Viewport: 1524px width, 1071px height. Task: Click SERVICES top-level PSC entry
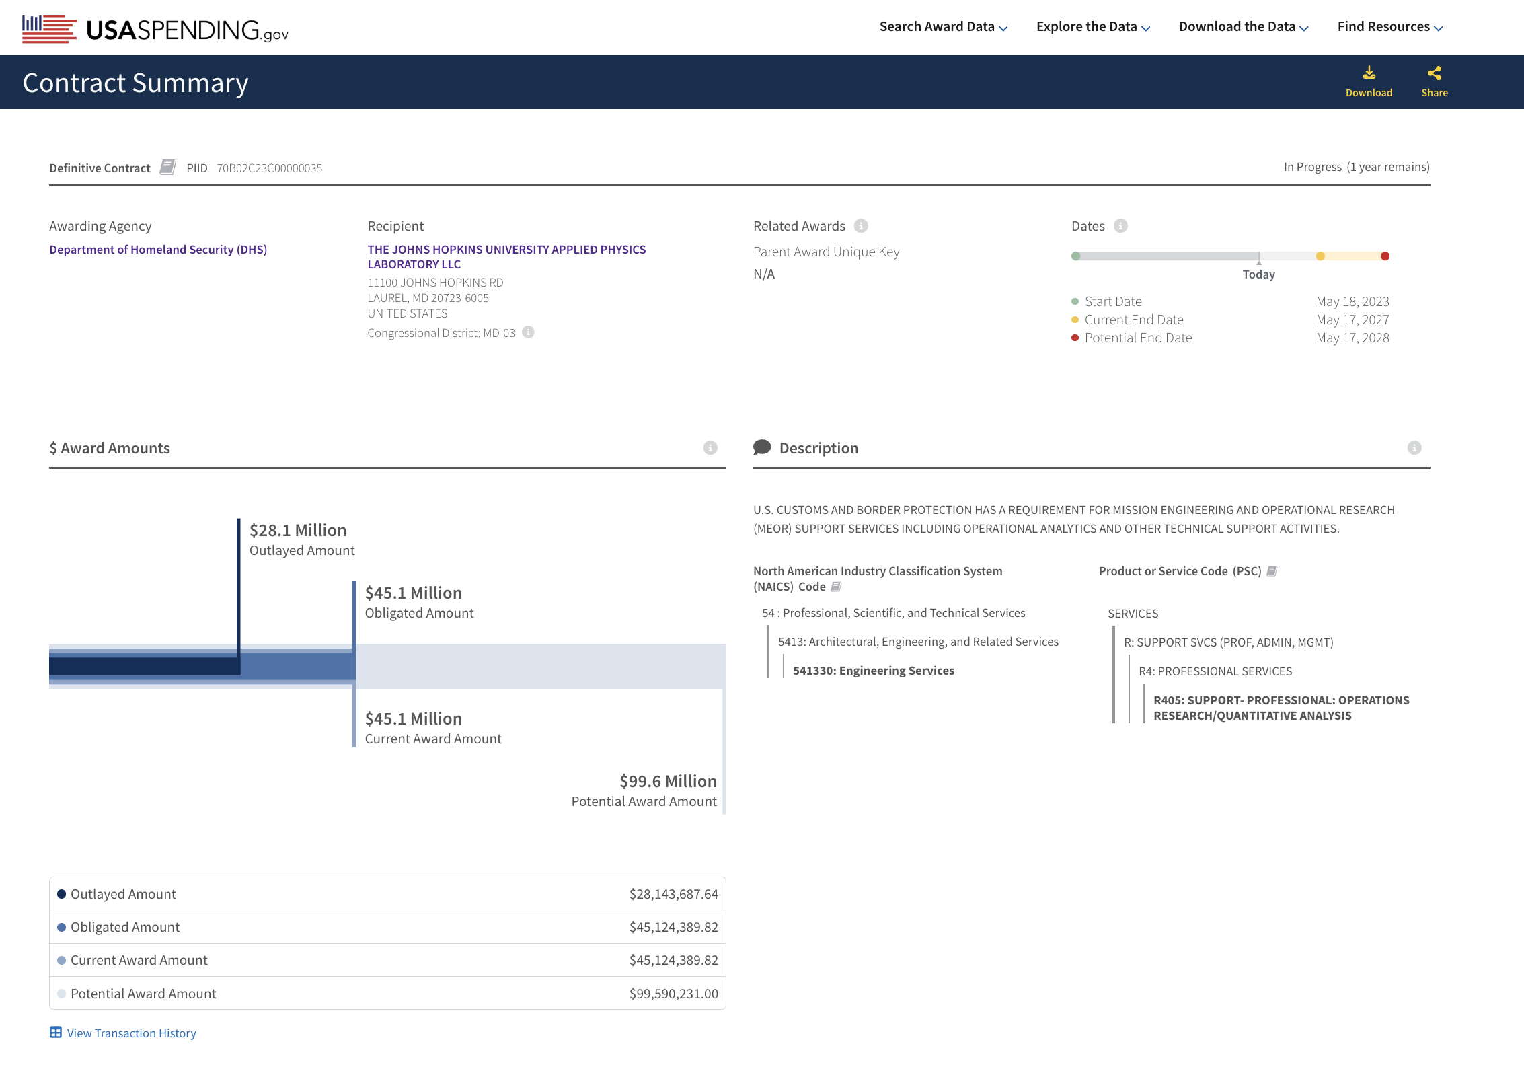1133,614
